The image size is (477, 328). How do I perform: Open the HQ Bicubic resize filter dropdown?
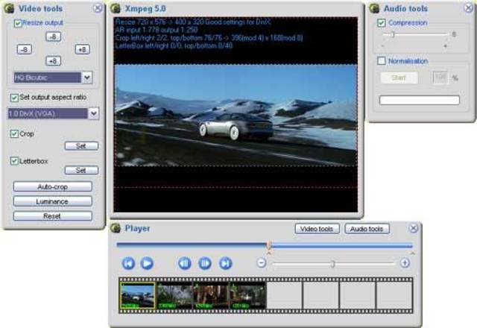87,78
